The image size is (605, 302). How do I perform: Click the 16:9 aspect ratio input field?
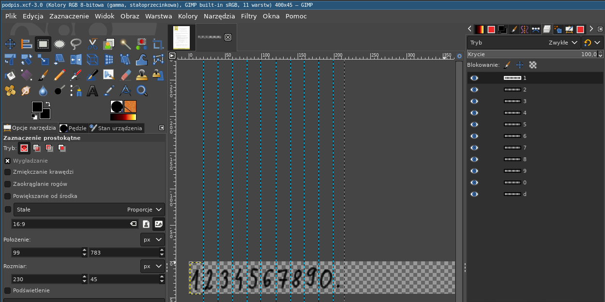point(70,224)
